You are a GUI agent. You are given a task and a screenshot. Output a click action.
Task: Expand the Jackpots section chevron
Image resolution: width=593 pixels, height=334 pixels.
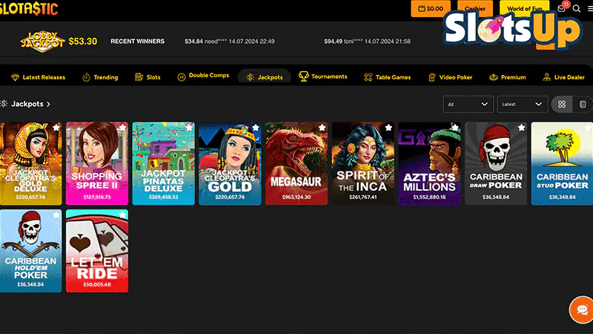[x=48, y=104]
